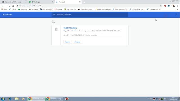Click the search magnifier icon in downloads bar
180x101 pixels.
[54, 15]
